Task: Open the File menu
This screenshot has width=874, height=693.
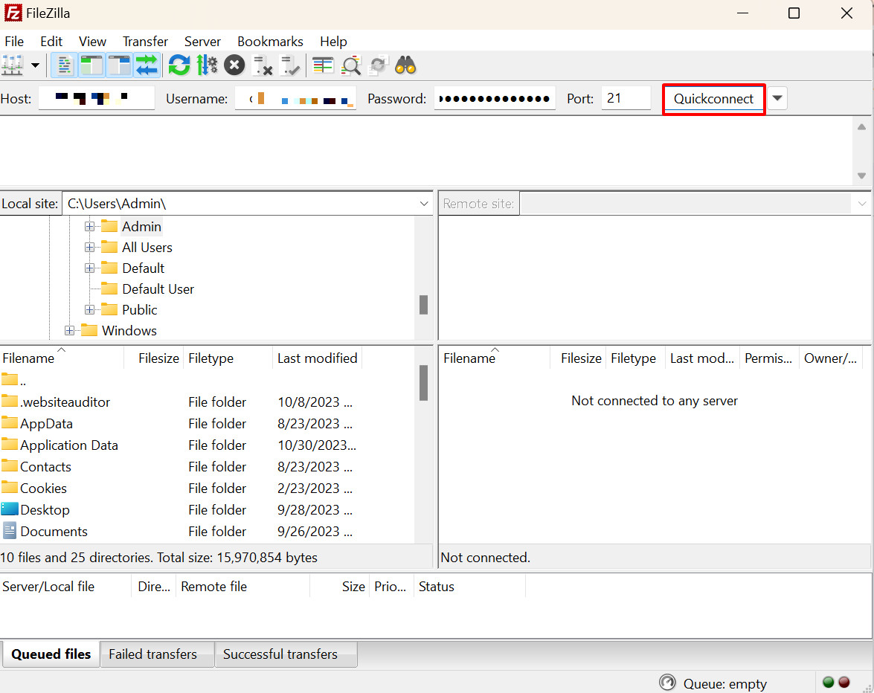Action: pos(14,42)
